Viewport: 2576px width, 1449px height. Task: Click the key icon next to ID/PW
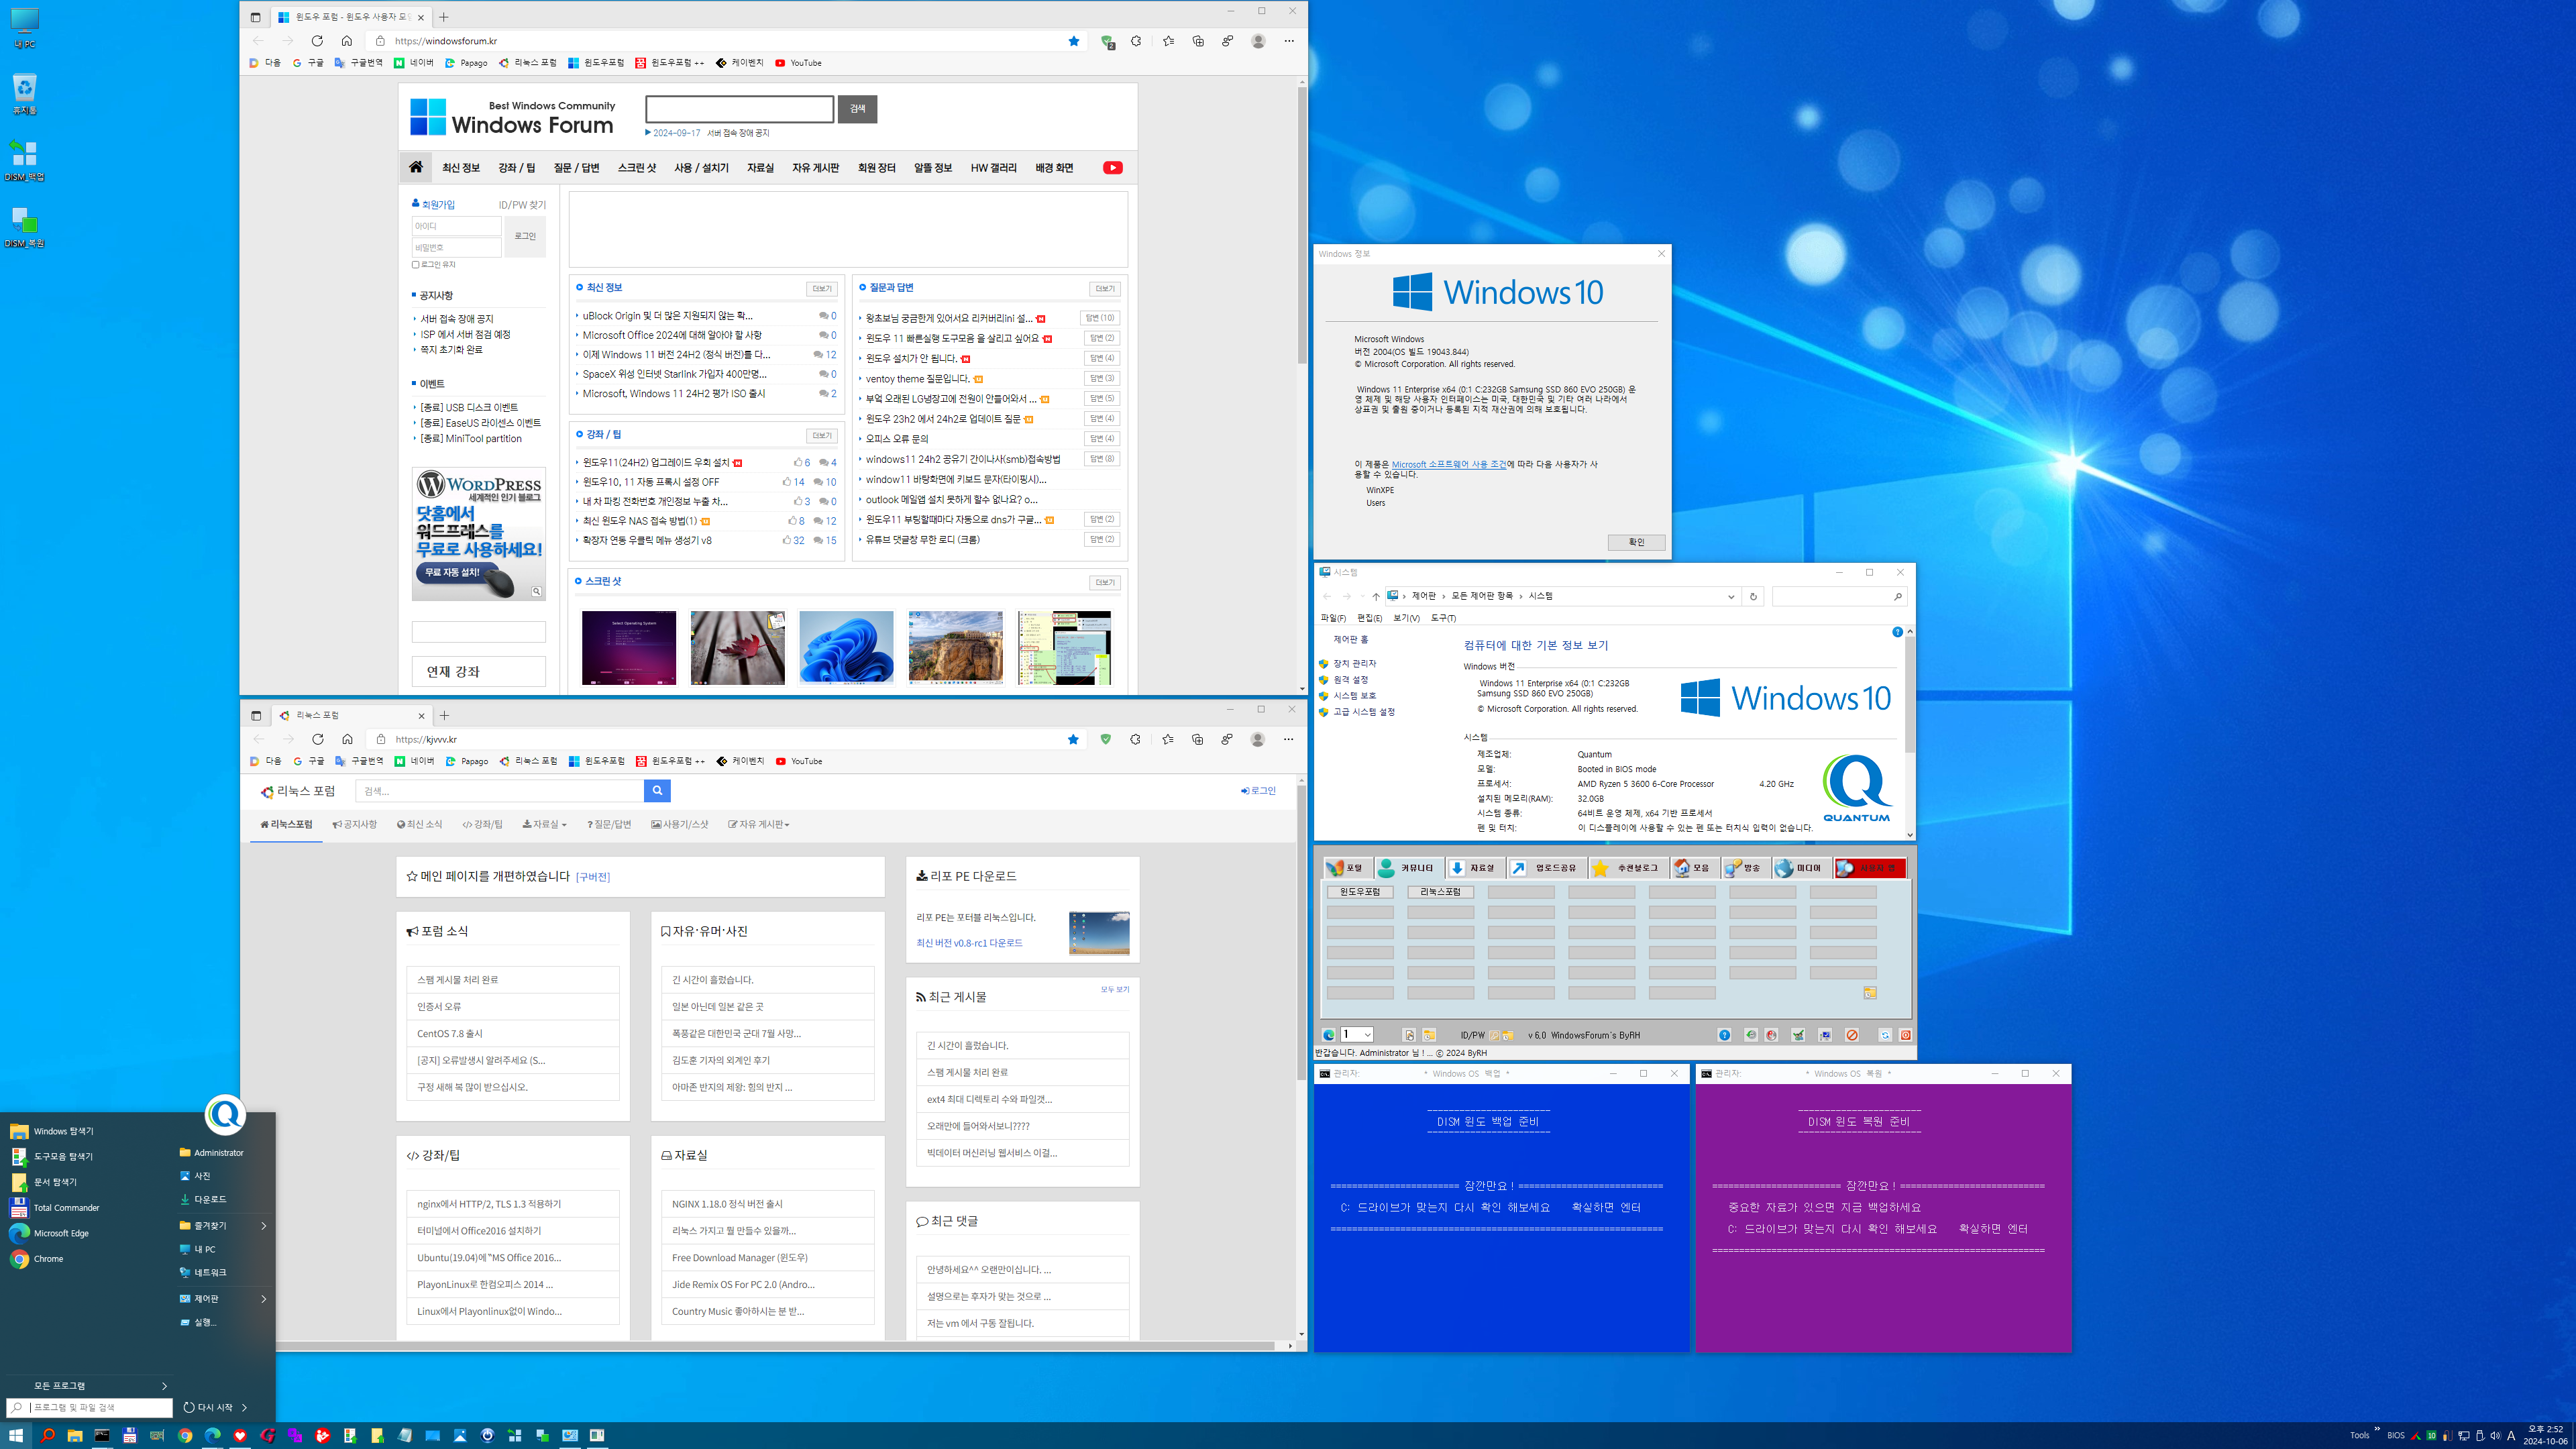1495,1035
